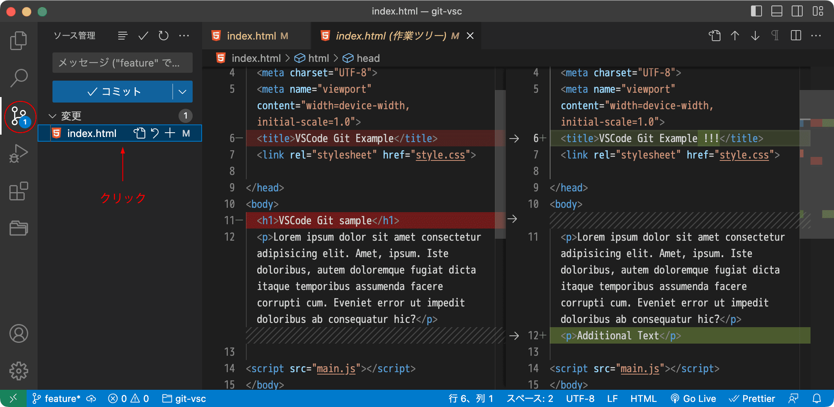Image resolution: width=834 pixels, height=407 pixels.
Task: Click cursor position 行 6、列 1
Action: pyautogui.click(x=471, y=398)
